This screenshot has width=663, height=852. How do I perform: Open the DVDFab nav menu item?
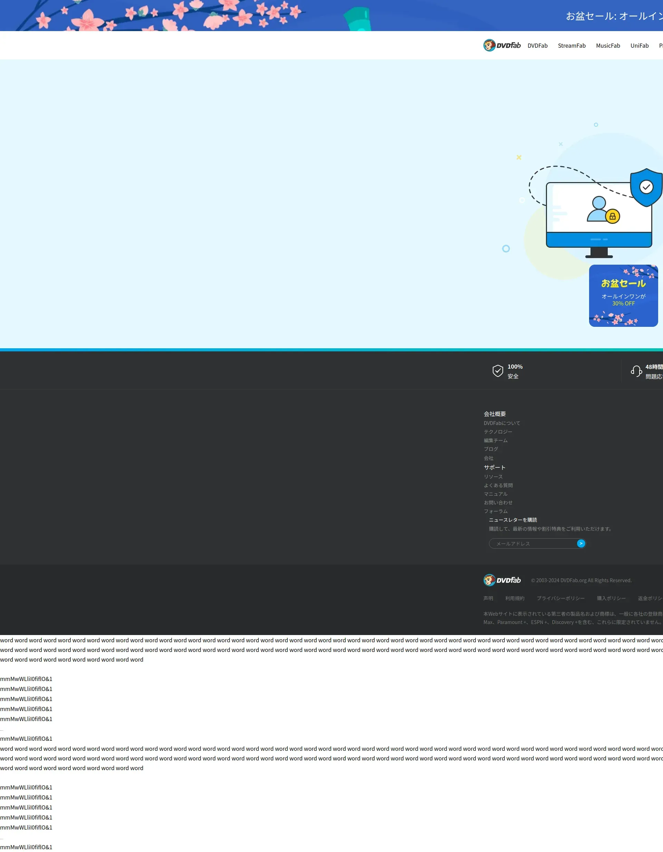(537, 46)
